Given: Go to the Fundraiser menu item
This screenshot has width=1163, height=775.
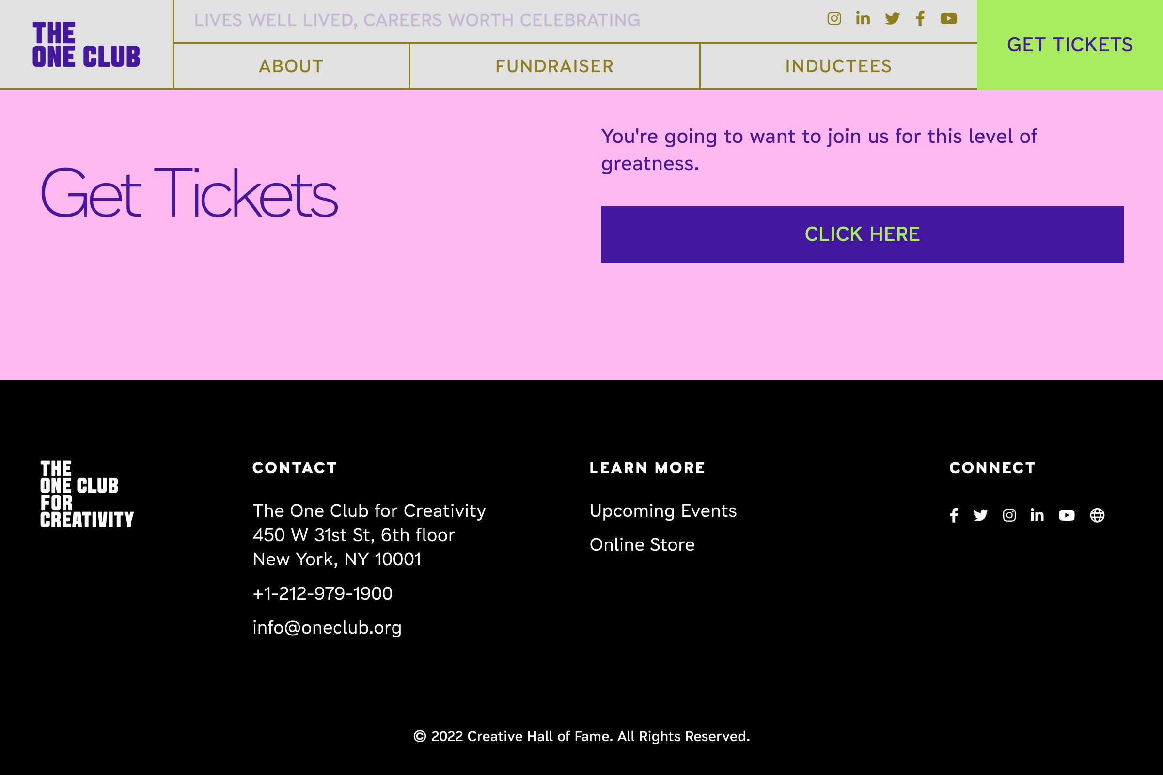Looking at the screenshot, I should coord(554,66).
